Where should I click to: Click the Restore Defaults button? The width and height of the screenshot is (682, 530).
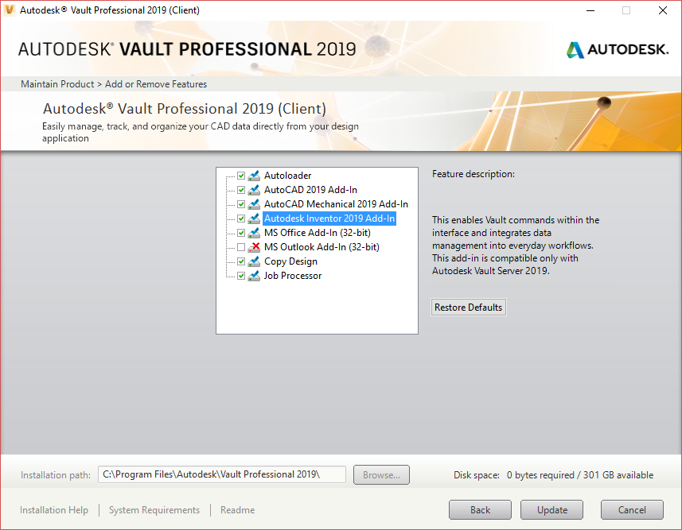pos(469,308)
